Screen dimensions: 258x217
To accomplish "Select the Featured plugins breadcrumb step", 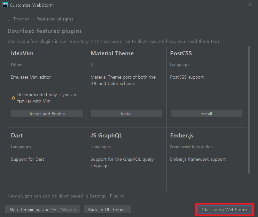I will click(x=55, y=19).
